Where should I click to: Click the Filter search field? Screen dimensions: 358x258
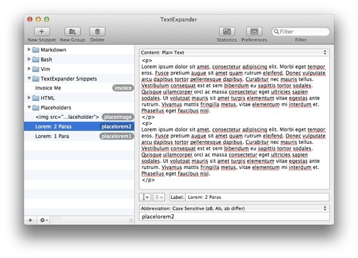301,32
